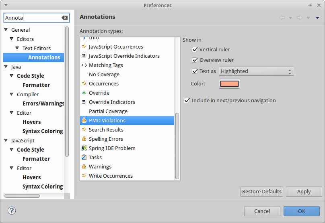The width and height of the screenshot is (325, 223).
Task: Select Syntax Coloring under Java Editor
Action: pos(43,131)
